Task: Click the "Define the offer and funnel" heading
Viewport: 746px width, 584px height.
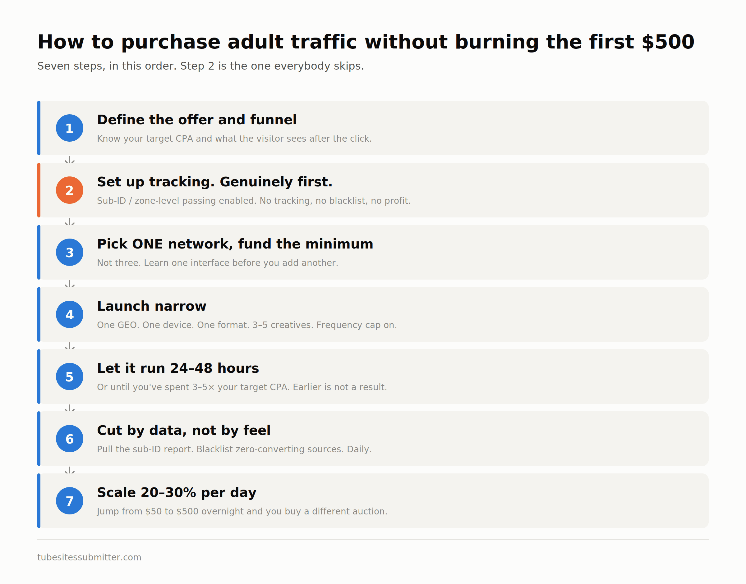Action: click(197, 120)
